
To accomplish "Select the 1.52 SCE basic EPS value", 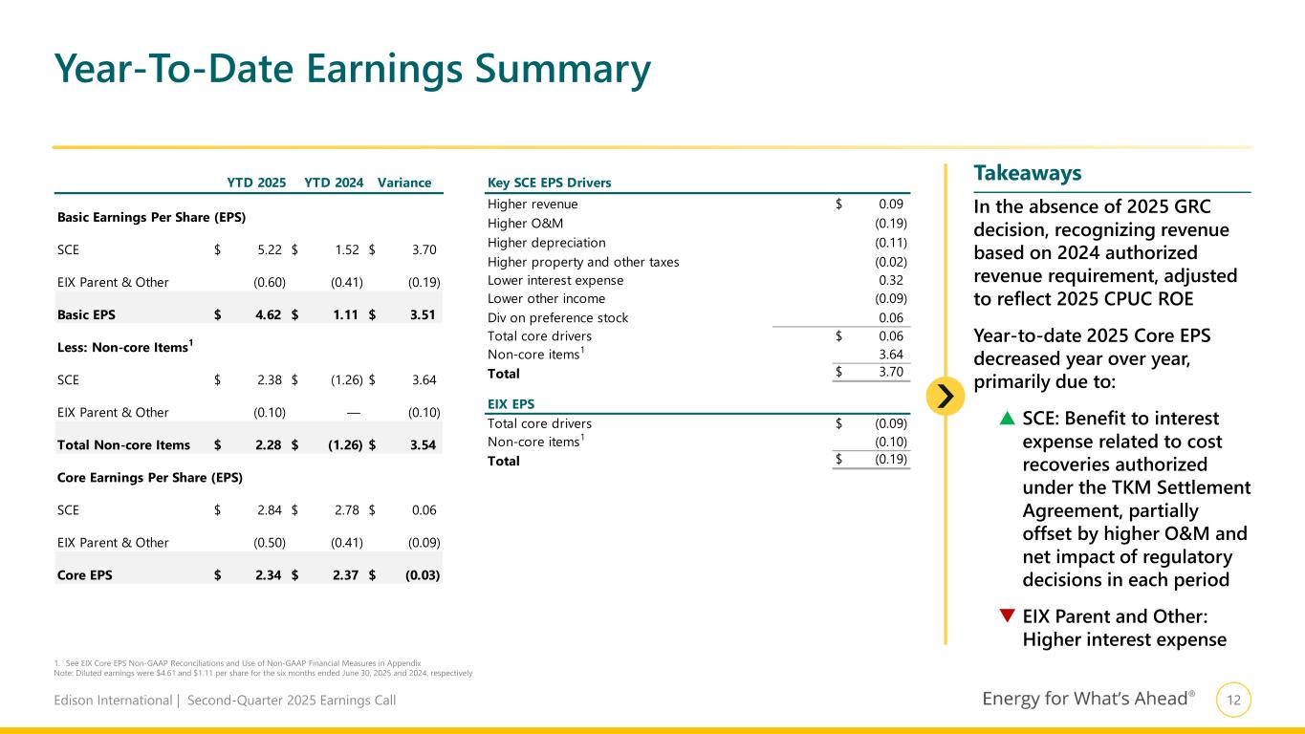I will 346,250.
